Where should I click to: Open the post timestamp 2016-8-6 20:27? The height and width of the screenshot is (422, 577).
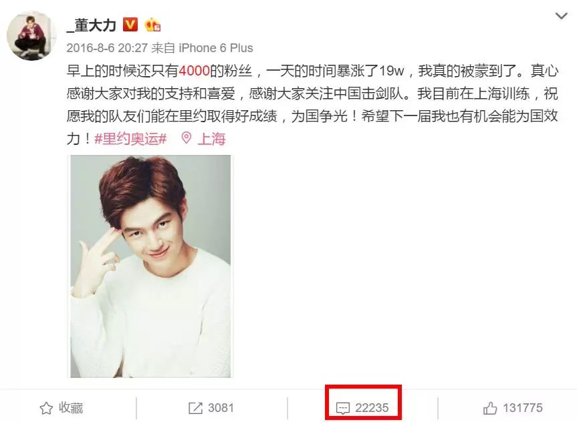point(107,48)
